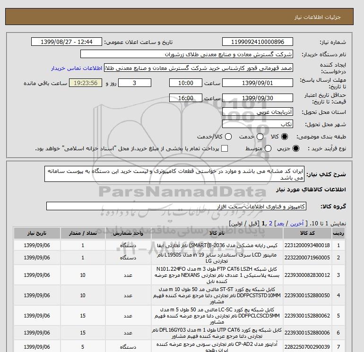Click the واحد شمارش column header
The image size is (364, 352).
coord(128,233)
